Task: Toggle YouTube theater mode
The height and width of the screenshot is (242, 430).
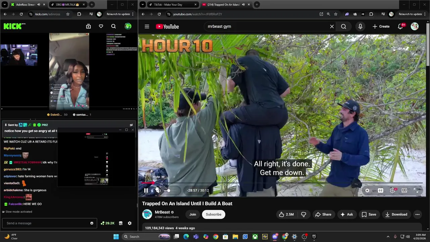Action: pyautogui.click(x=404, y=191)
